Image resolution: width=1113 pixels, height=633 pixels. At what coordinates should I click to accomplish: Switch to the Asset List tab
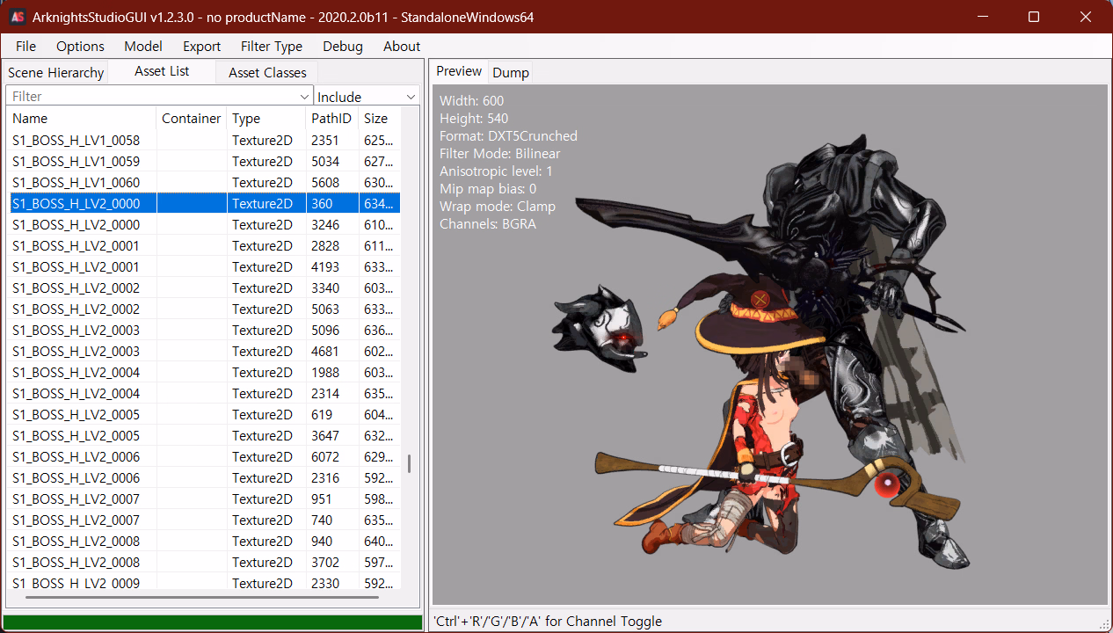click(162, 71)
